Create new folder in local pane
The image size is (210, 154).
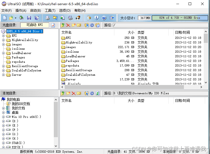[x=68, y=93]
